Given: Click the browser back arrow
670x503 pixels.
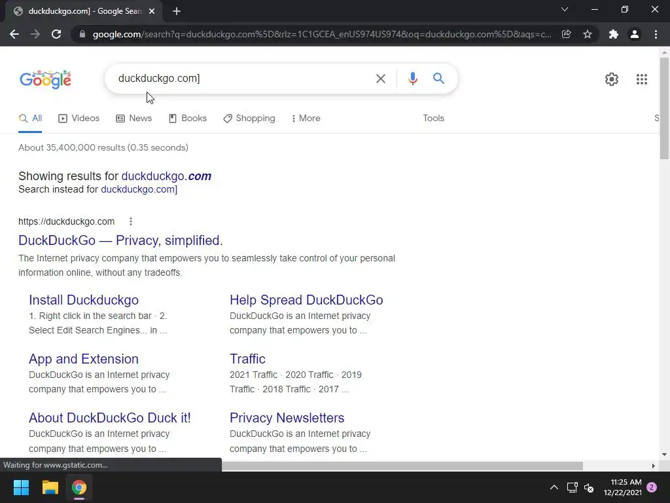Looking at the screenshot, I should (x=14, y=34).
